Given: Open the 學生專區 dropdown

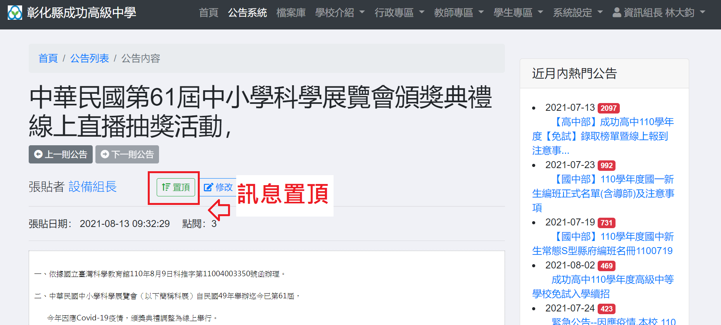Looking at the screenshot, I should click(x=518, y=13).
